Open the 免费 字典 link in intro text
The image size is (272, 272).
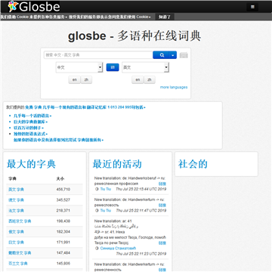pos(33,107)
